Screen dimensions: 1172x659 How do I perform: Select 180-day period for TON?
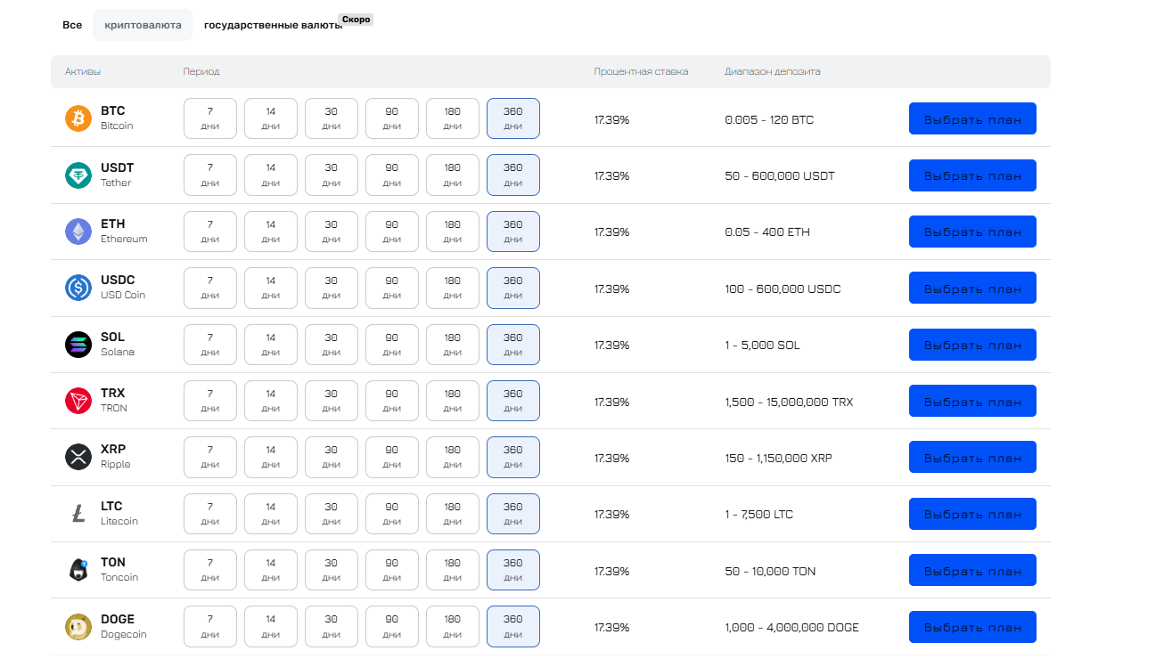(x=453, y=570)
